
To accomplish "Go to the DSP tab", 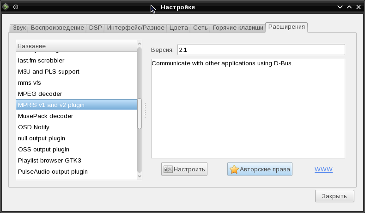I will (x=95, y=28).
